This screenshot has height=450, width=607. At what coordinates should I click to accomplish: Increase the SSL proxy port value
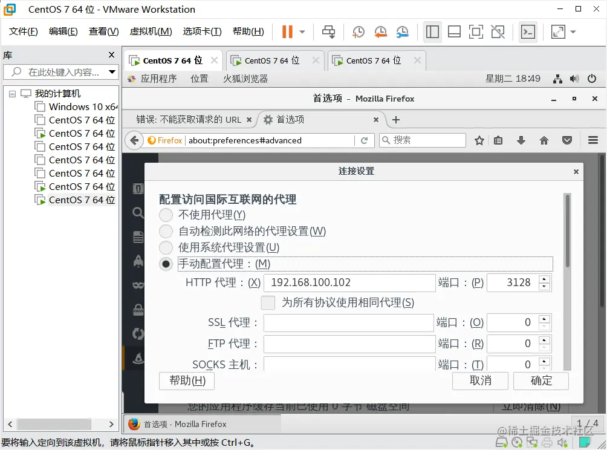point(544,319)
